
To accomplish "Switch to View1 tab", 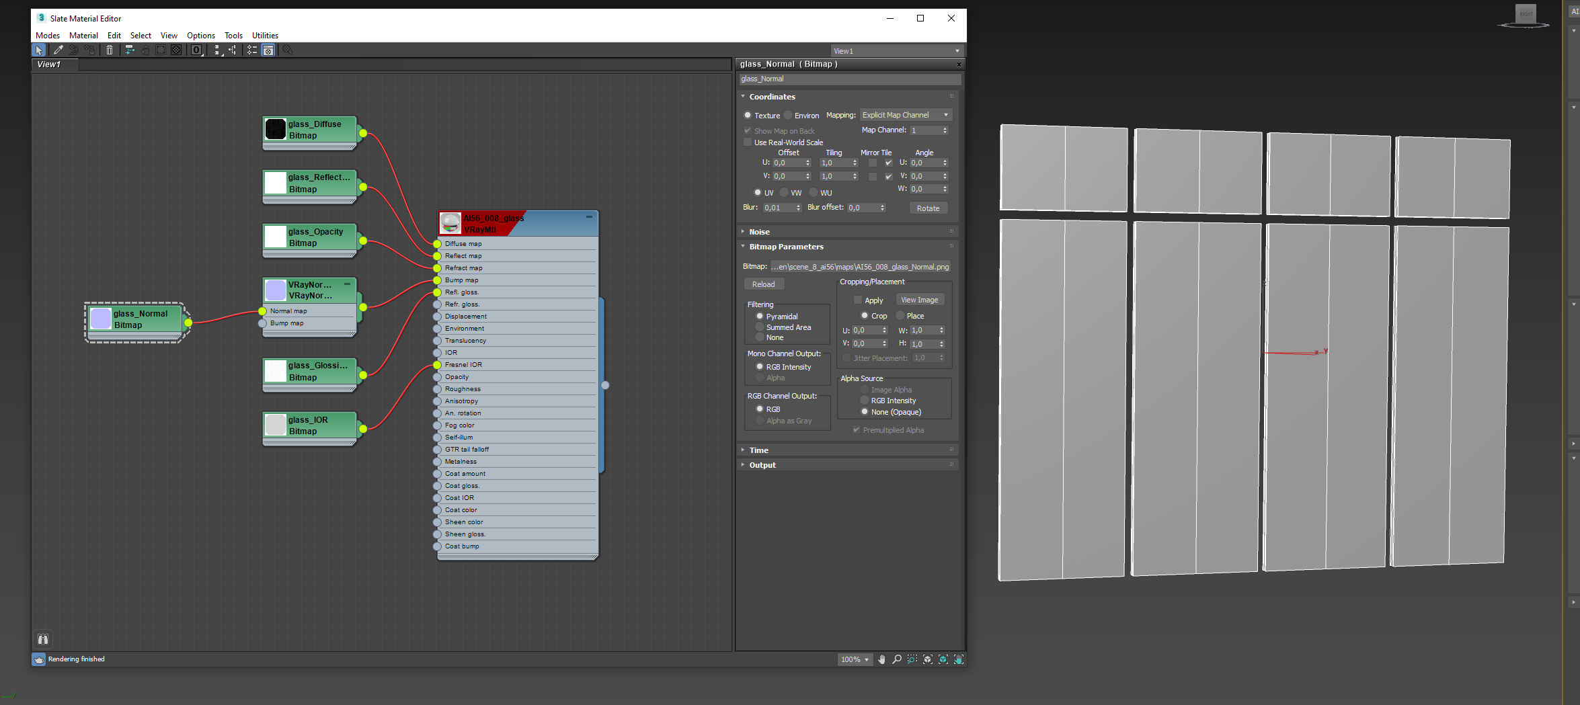I will coord(55,65).
